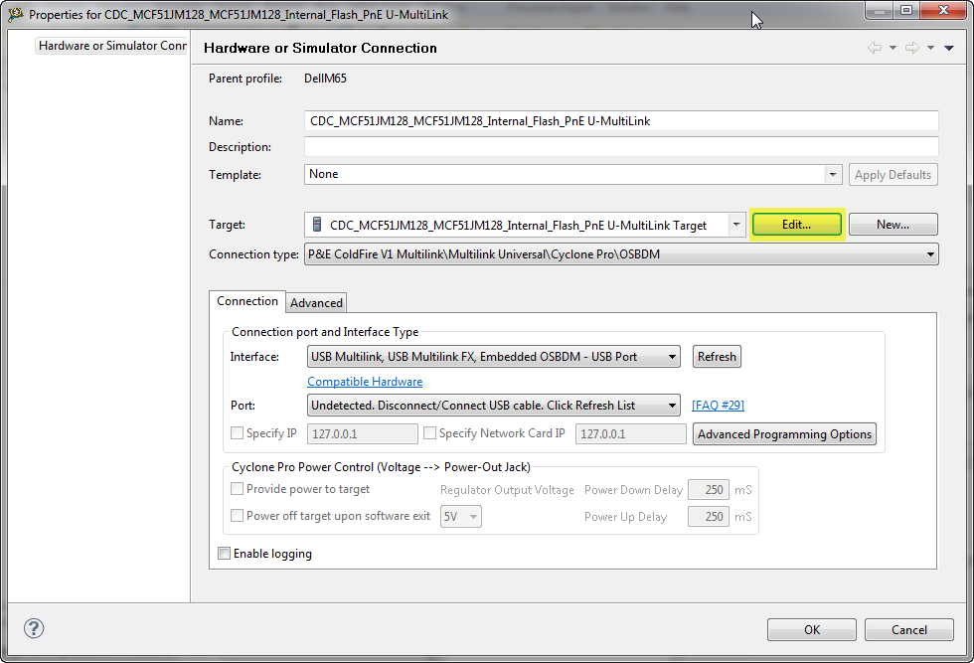Select Hardware or Simulator Connection tree item

point(112,46)
